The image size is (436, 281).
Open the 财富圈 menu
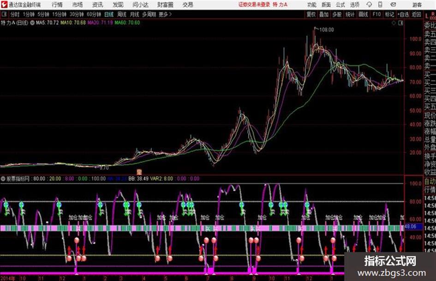[x=165, y=5]
